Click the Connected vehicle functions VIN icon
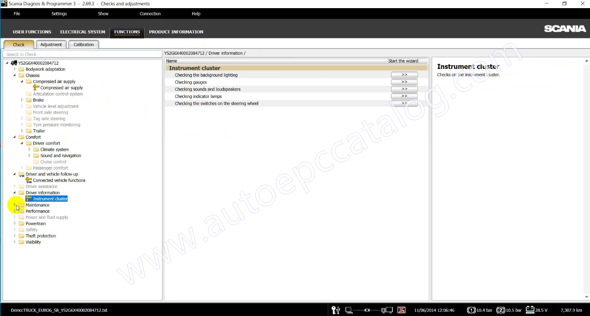 point(29,180)
